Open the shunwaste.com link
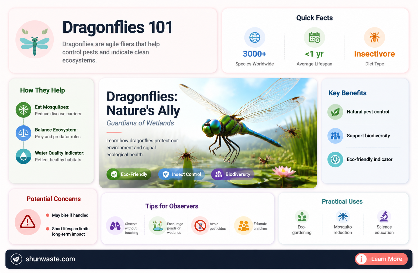This screenshot has width=418, height=273. tap(50, 259)
